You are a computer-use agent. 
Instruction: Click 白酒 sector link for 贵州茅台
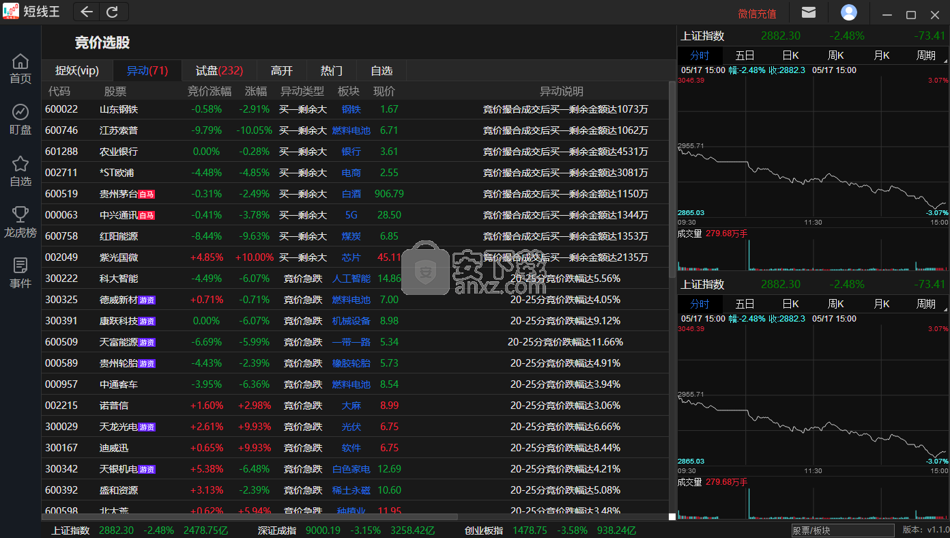coord(351,194)
